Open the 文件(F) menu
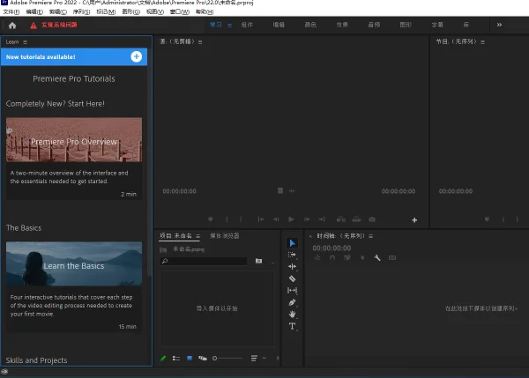The width and height of the screenshot is (529, 378). pyautogui.click(x=11, y=11)
